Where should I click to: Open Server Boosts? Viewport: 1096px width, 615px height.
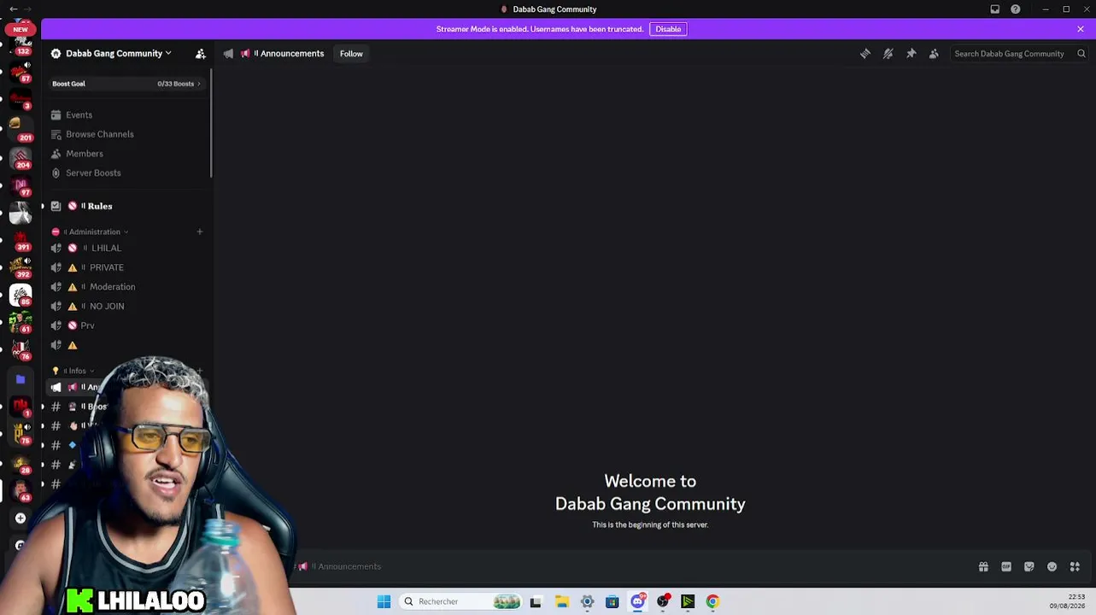(93, 173)
